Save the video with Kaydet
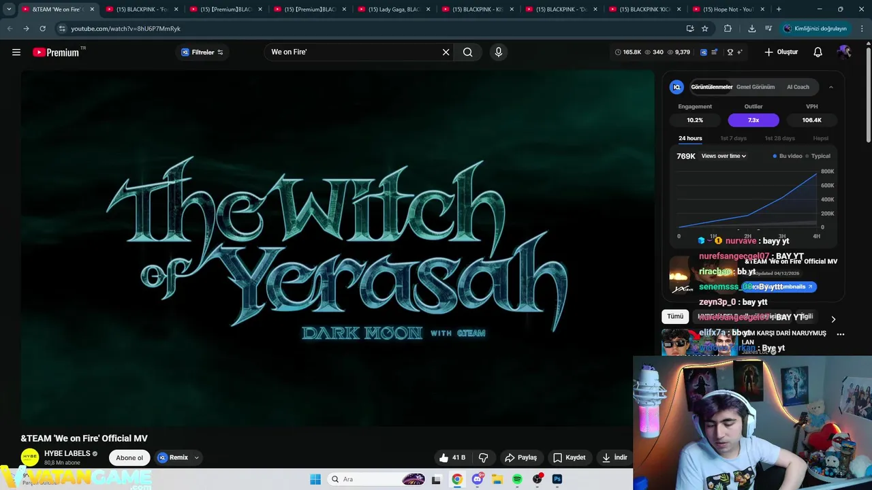Screen dimensions: 872x490 pyautogui.click(x=570, y=457)
